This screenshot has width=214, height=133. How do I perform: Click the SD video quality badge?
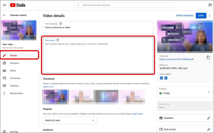pyautogui.click(x=161, y=78)
